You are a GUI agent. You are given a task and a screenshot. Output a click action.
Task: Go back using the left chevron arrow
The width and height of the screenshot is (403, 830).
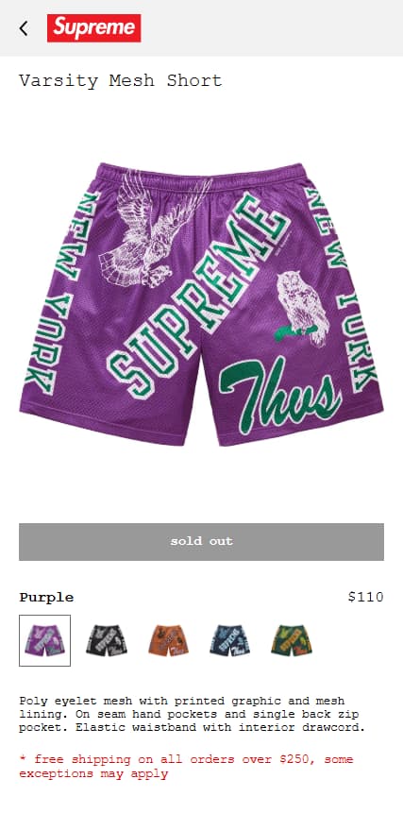click(x=24, y=28)
